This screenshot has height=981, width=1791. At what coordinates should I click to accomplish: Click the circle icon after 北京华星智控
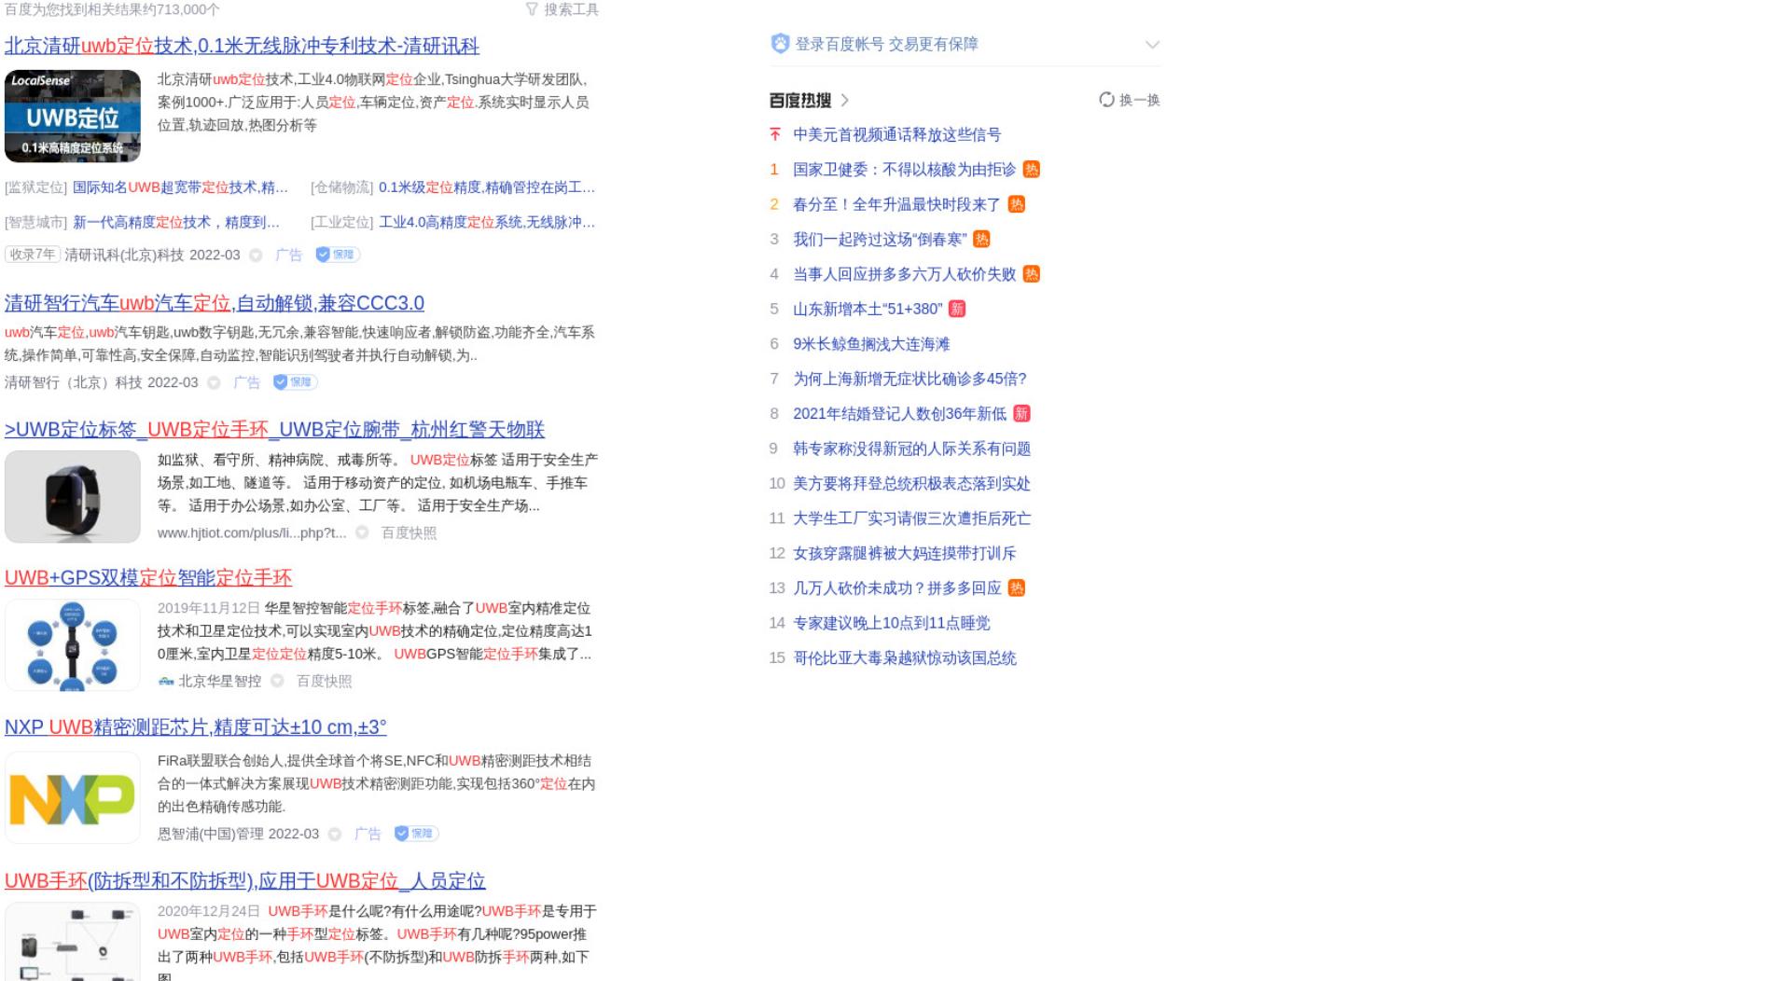(x=277, y=681)
